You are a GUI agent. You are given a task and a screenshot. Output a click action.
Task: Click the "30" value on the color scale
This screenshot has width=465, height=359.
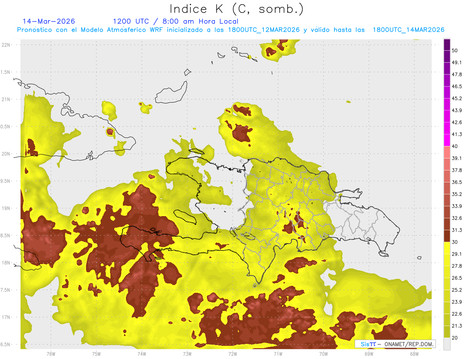pyautogui.click(x=455, y=242)
